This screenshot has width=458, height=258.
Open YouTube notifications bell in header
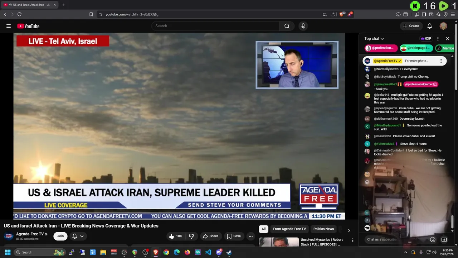pyautogui.click(x=430, y=26)
